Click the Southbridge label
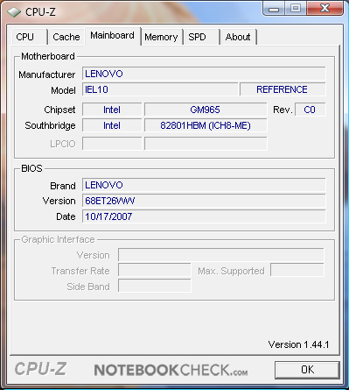Screen dimensions: 349x390 coord(50,125)
